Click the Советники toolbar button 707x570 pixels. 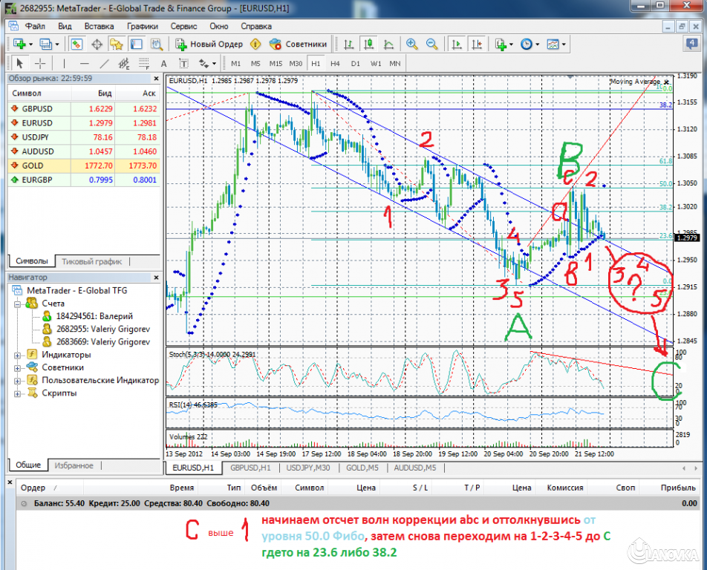click(298, 44)
